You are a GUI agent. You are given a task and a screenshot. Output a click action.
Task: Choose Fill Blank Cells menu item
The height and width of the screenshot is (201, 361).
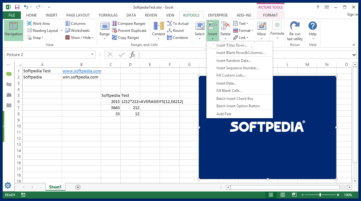click(239, 91)
